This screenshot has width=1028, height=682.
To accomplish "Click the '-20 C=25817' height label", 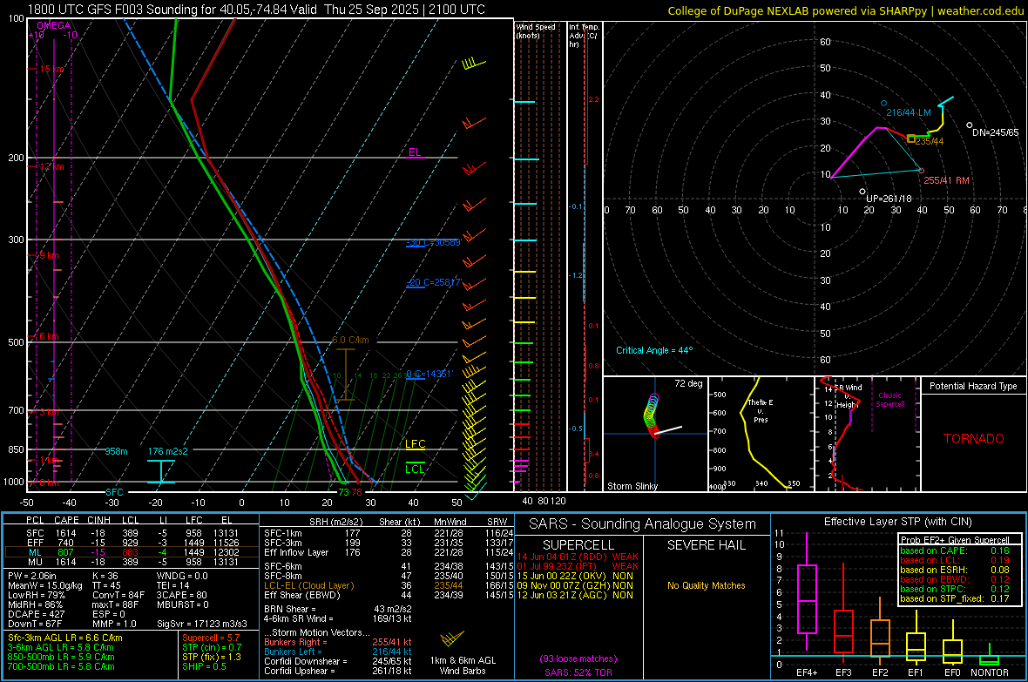I will click(433, 282).
